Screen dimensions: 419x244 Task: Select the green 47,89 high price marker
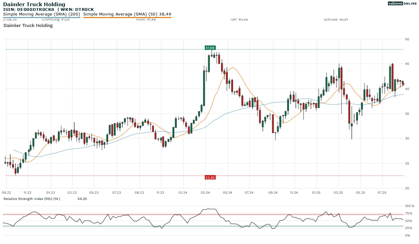click(210, 48)
